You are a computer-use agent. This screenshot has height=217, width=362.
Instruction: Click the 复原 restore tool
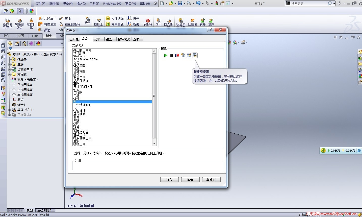click(211, 22)
